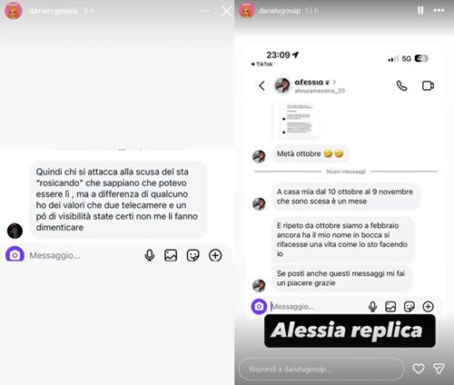Tap the purple camera button in left chat

(x=15, y=255)
